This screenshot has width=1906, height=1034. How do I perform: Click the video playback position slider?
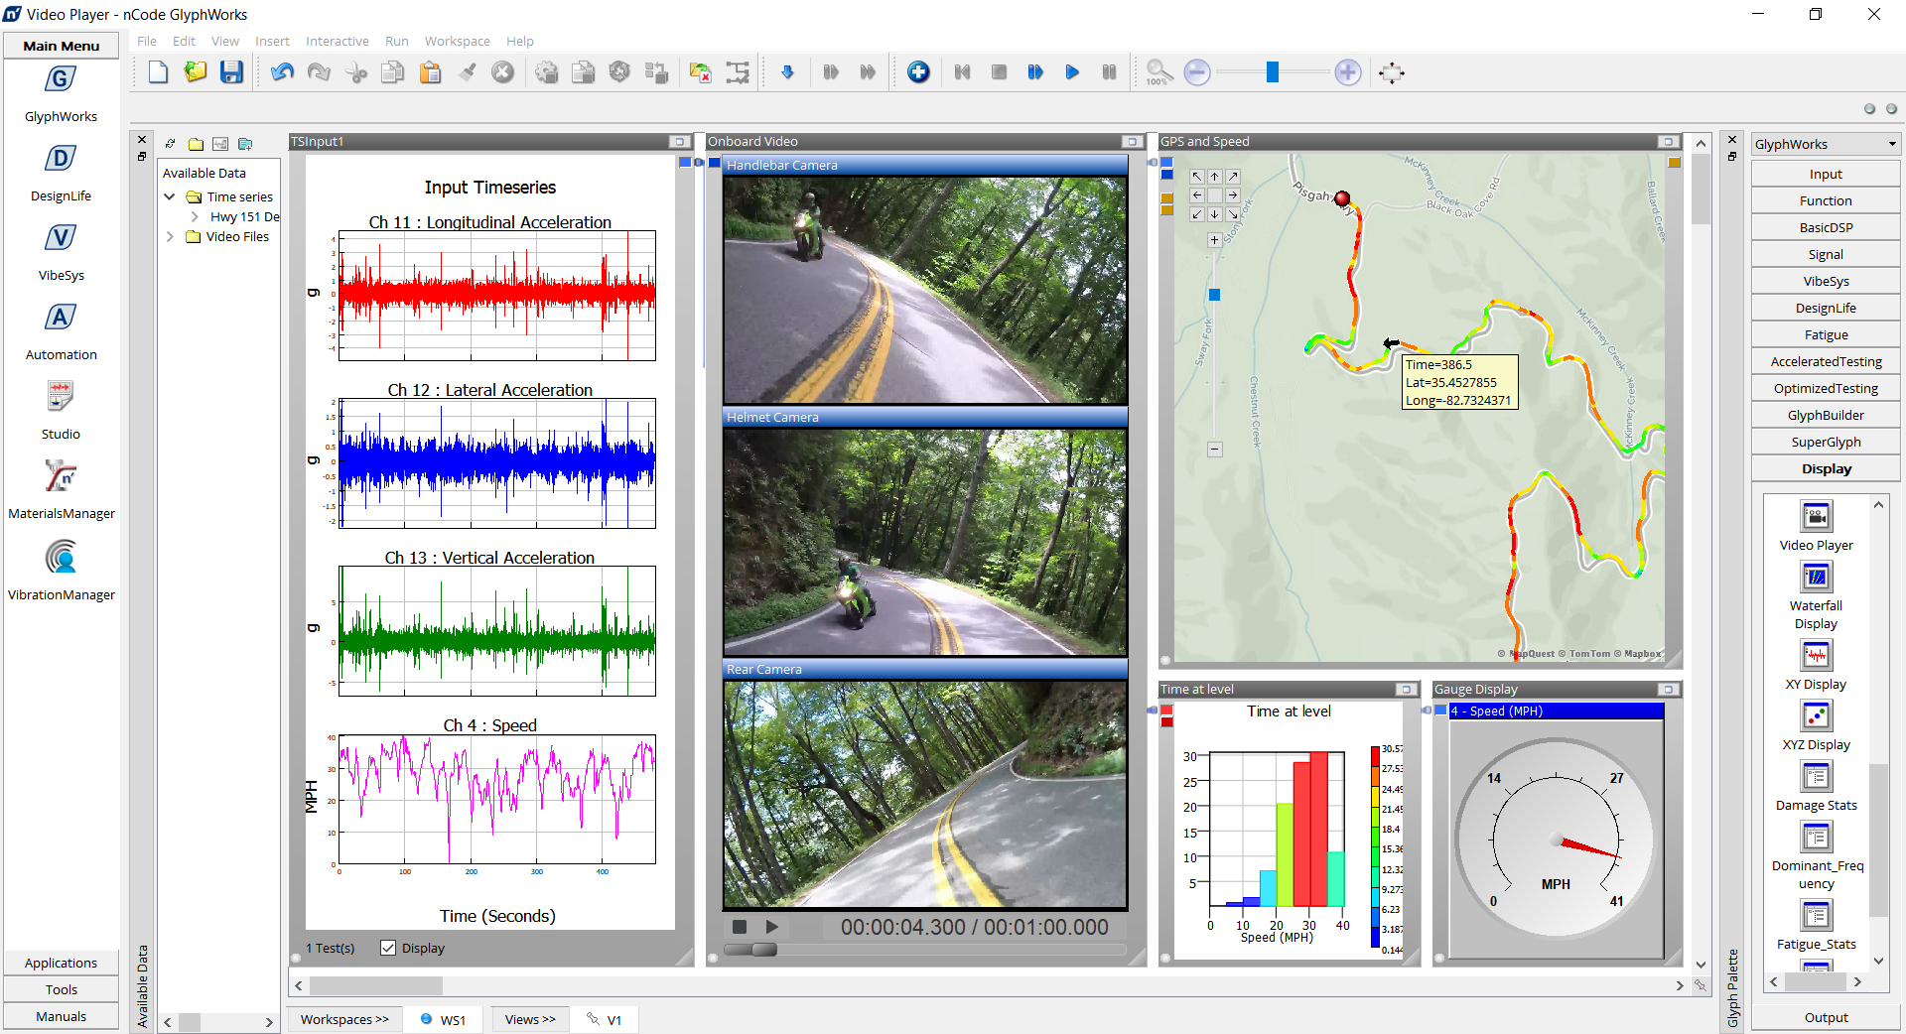[764, 950]
